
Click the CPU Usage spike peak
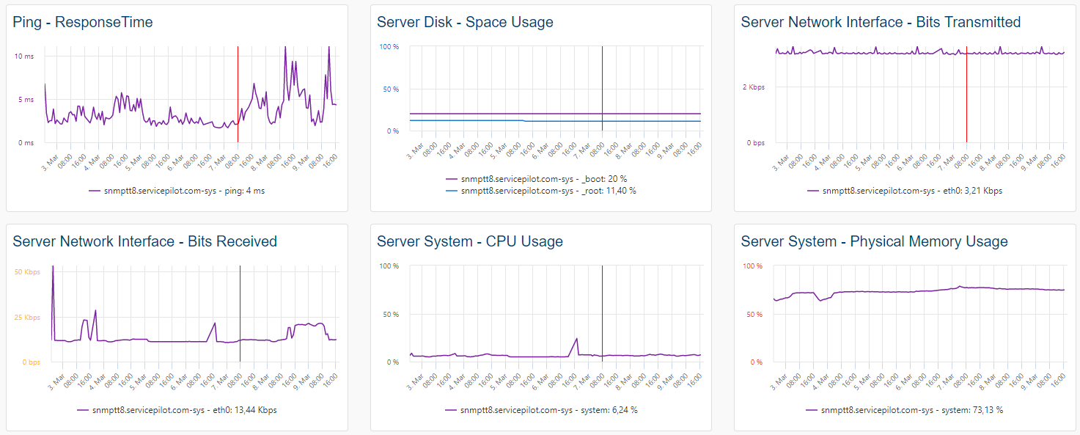coord(577,338)
